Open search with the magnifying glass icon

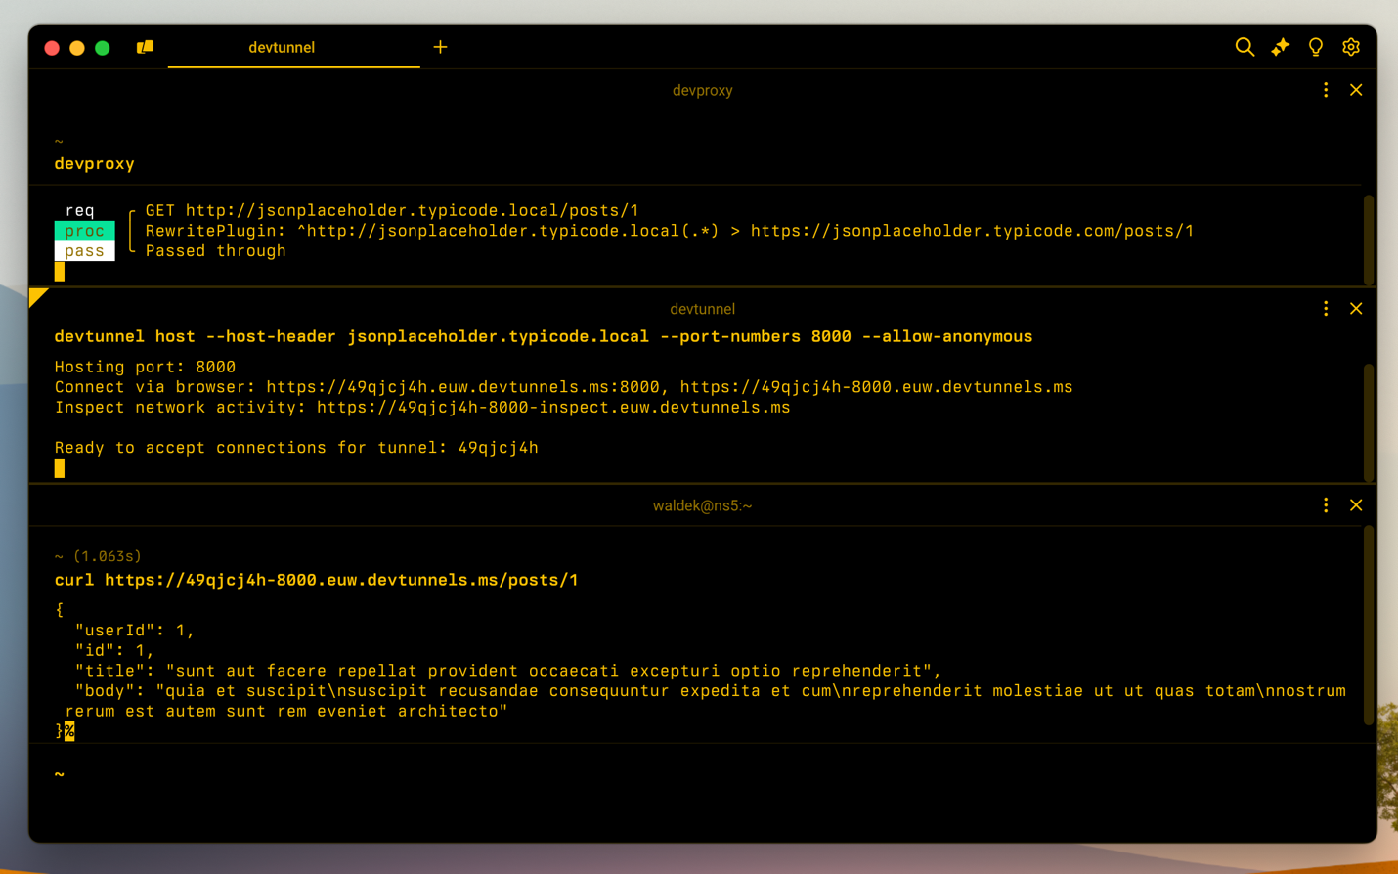click(1244, 46)
